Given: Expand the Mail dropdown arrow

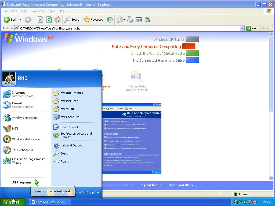Looking at the screenshot, I should 124,20.
